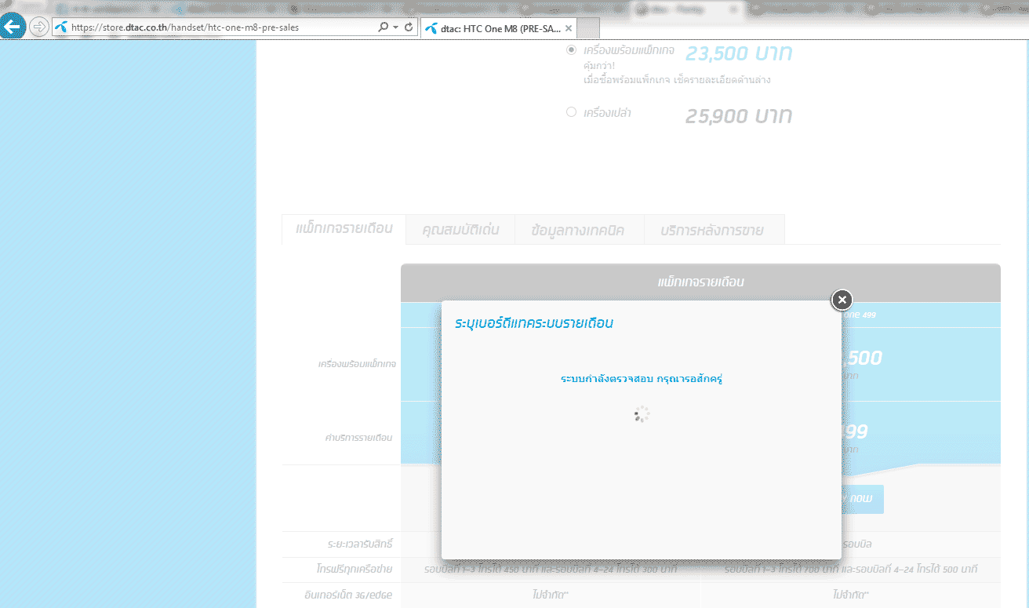The width and height of the screenshot is (1029, 608).
Task: Click the dialog title ระบุเบอร์ดีแทคระบบรายเดือน
Action: pos(534,323)
